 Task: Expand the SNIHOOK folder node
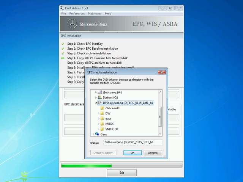click(99, 129)
